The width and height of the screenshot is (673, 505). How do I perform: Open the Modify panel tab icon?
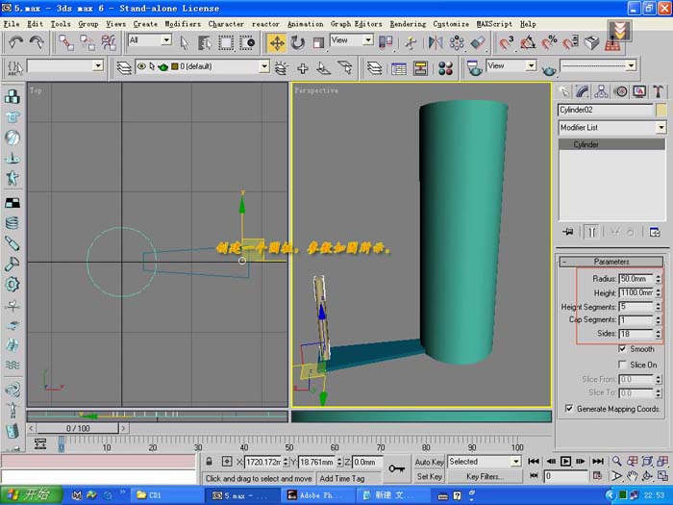(583, 91)
